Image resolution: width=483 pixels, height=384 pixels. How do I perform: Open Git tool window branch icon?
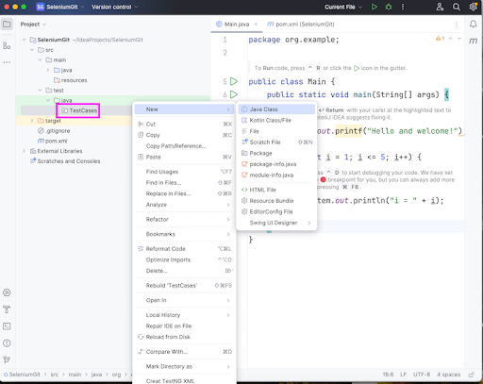click(7, 359)
